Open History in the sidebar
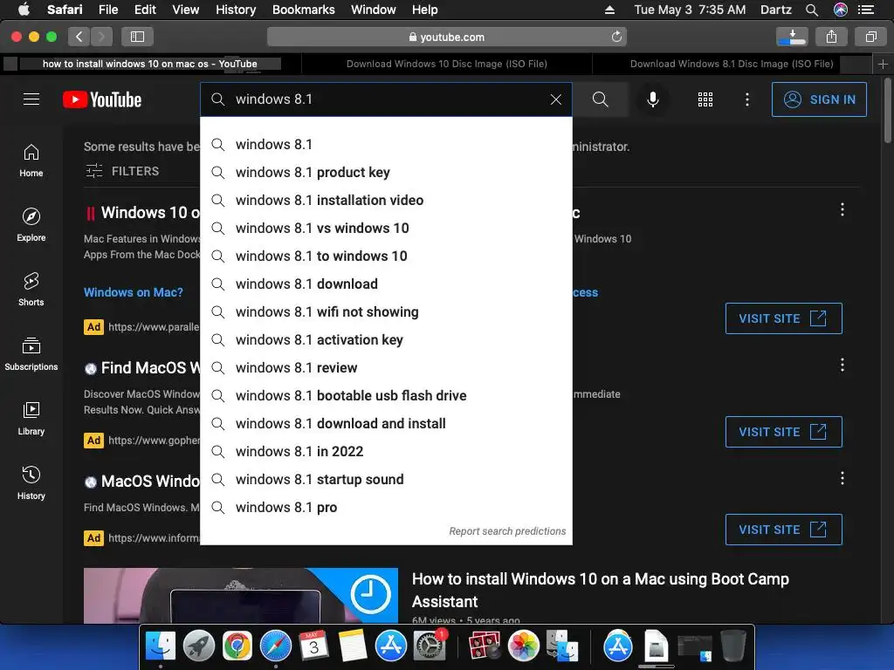This screenshot has height=670, width=894. 31,483
